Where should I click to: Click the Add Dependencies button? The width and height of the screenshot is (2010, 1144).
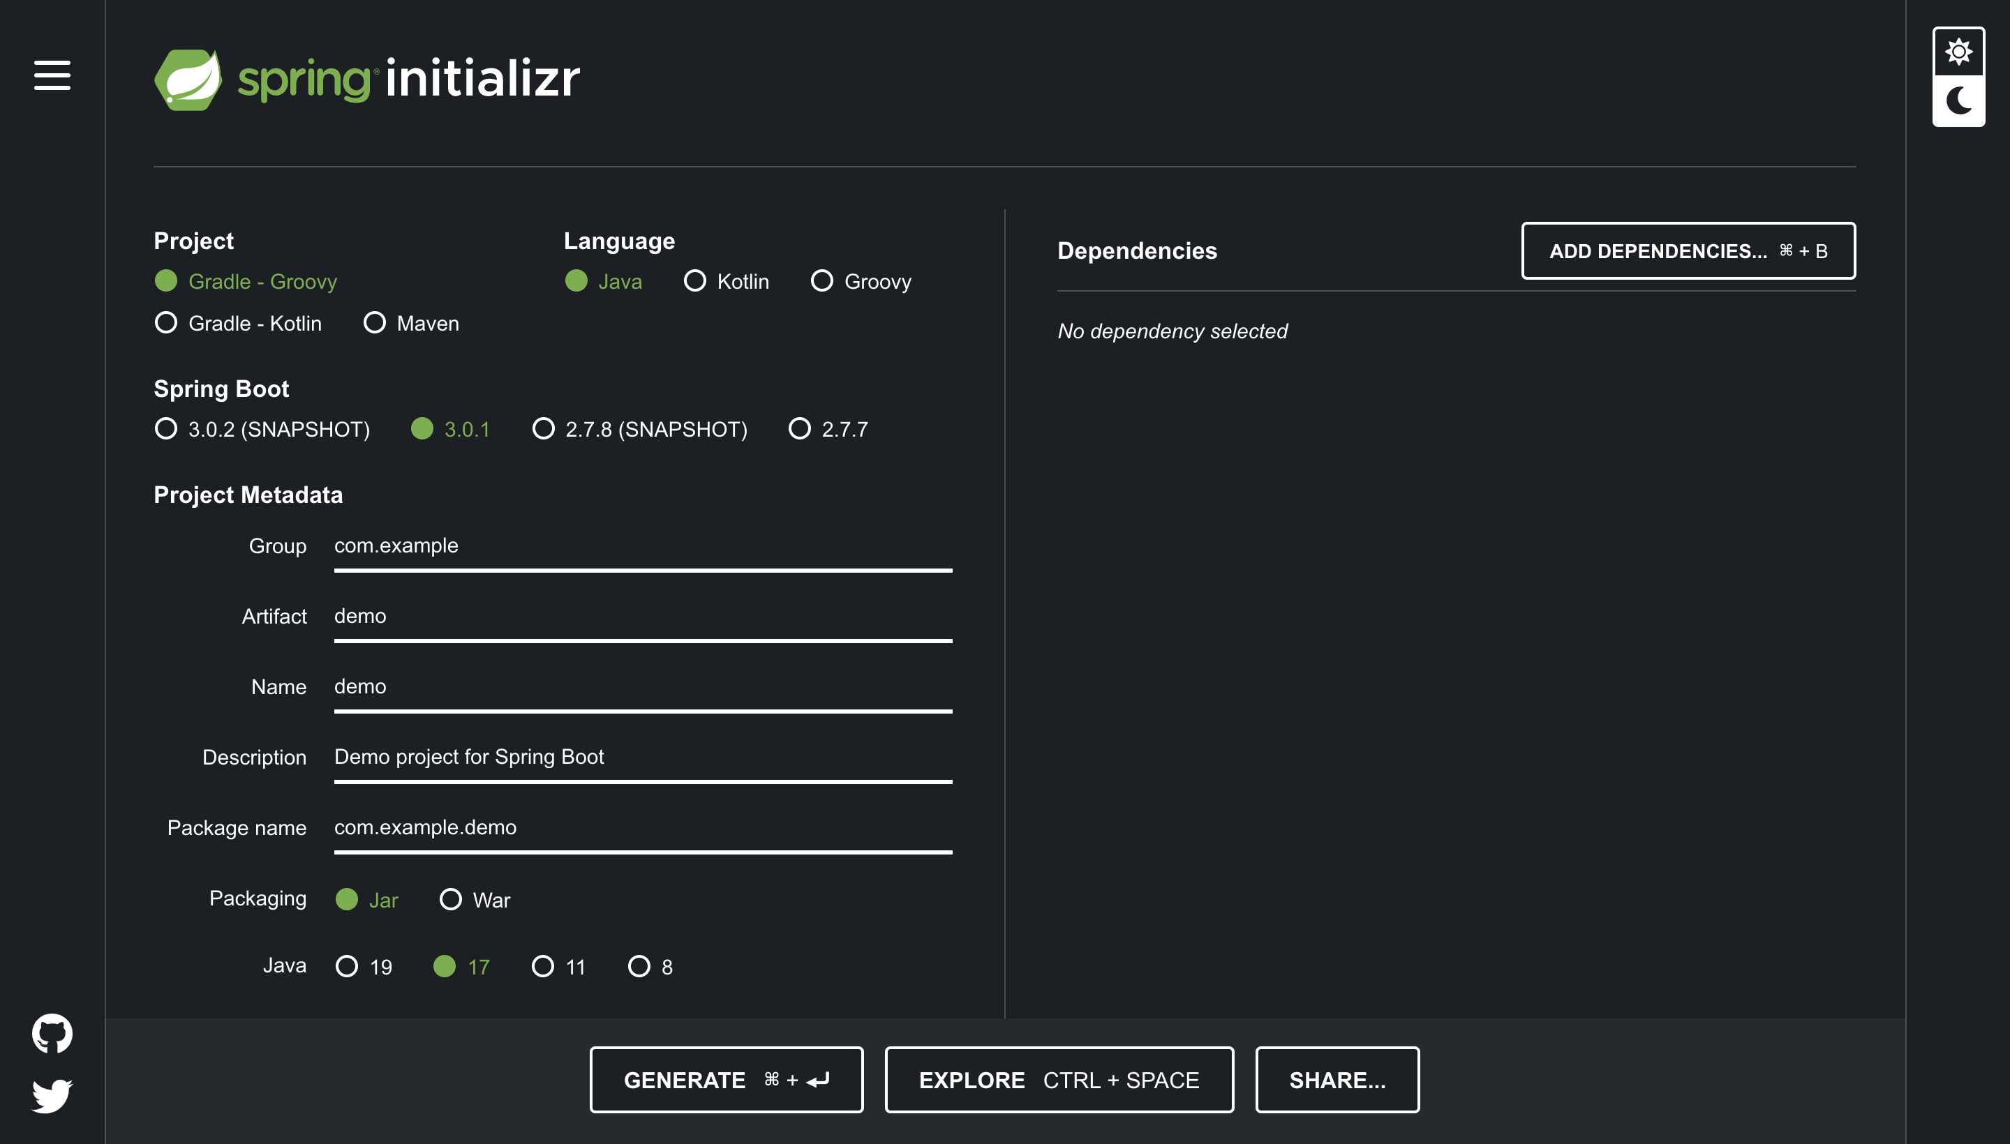tap(1688, 250)
